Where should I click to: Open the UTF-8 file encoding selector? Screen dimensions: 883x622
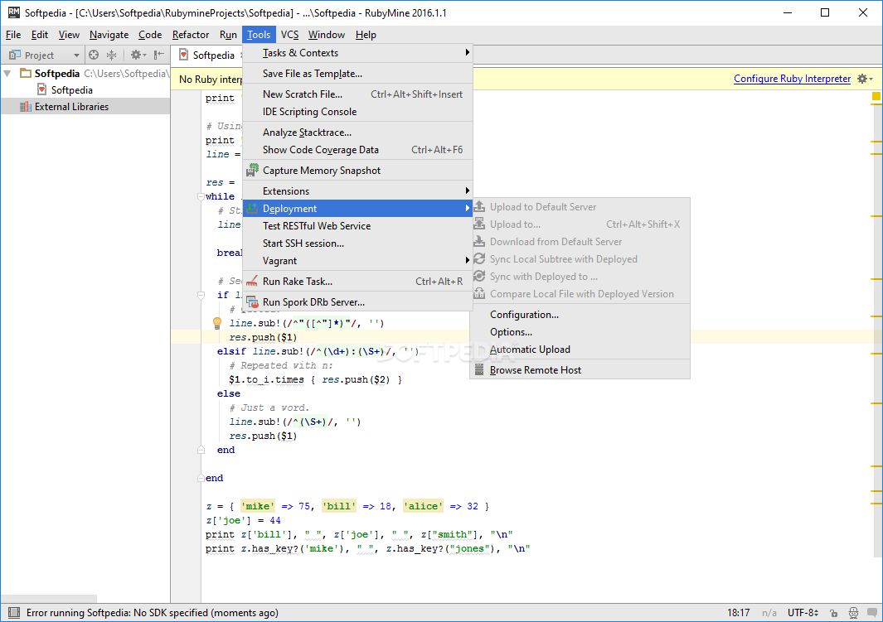pos(803,612)
